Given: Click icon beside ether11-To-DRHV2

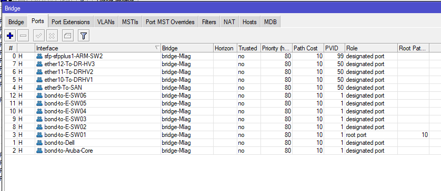Looking at the screenshot, I should [39, 72].
